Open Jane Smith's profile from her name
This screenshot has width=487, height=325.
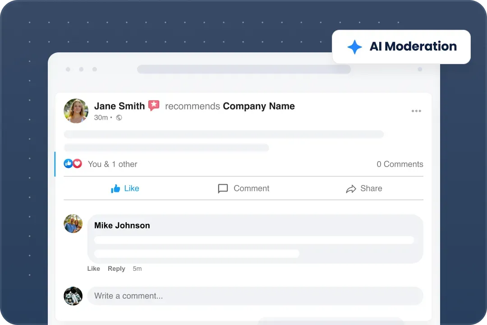tap(119, 106)
